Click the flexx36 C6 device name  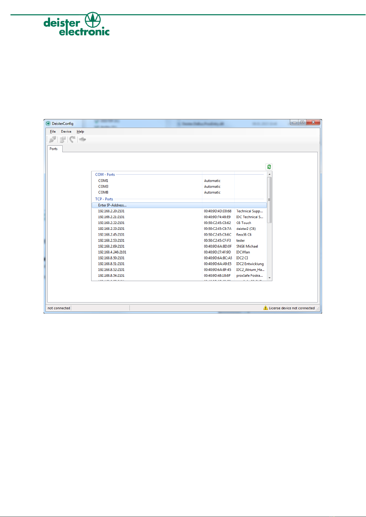click(244, 235)
